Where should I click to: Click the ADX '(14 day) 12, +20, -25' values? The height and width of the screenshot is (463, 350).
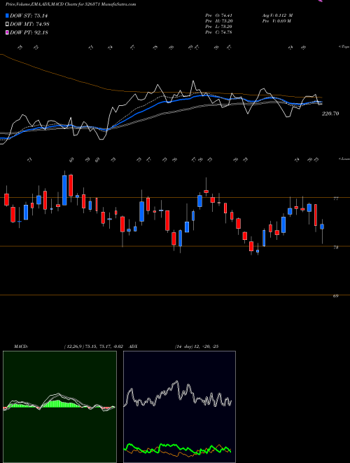point(196,347)
